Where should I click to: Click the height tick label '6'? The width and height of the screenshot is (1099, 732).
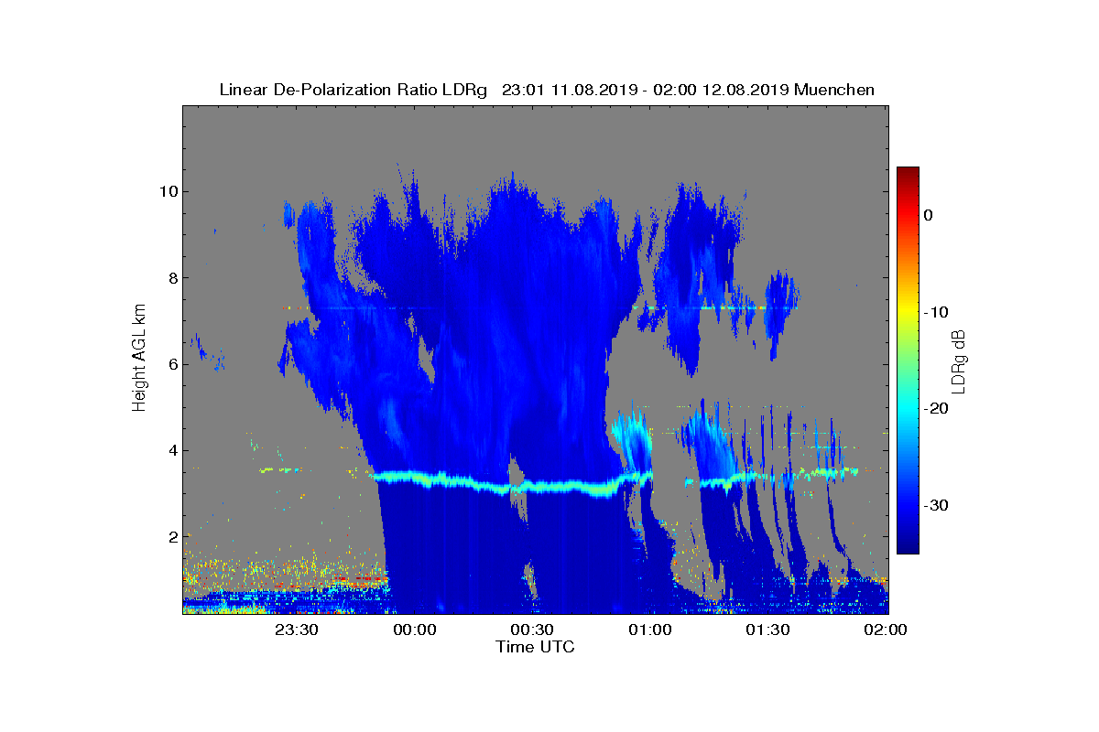coord(171,364)
